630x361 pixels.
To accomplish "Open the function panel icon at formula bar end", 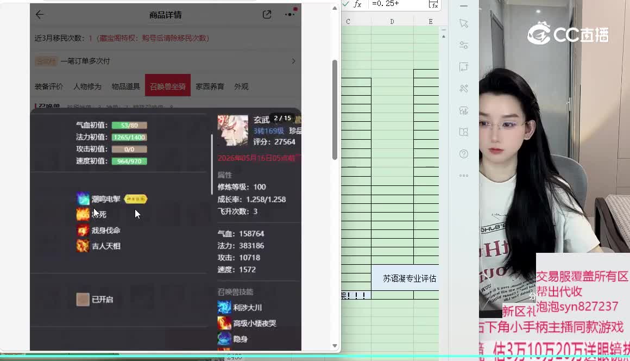I will click(x=433, y=4).
